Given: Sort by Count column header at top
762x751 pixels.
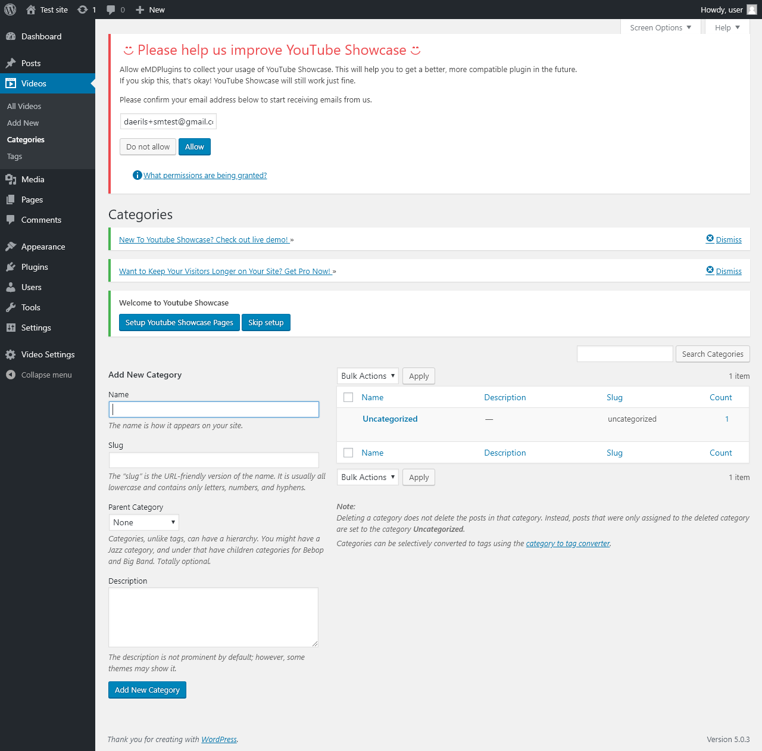Looking at the screenshot, I should click(721, 397).
